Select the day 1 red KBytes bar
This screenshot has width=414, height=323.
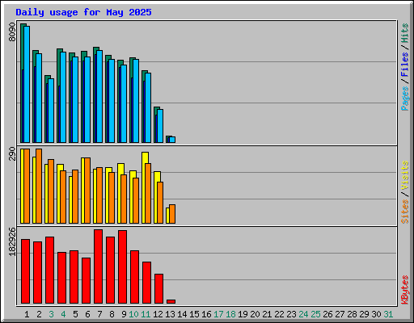25,271
